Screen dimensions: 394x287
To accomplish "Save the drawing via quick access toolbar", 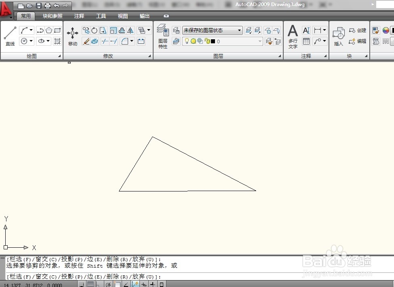I will 39,6.
